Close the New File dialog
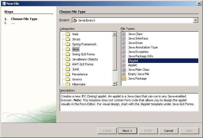This screenshot has height=138, width=203. tap(199, 4)
